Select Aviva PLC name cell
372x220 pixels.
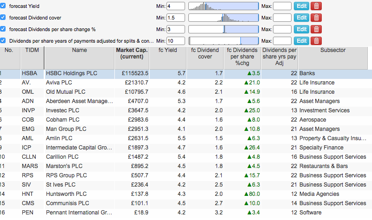(80, 83)
